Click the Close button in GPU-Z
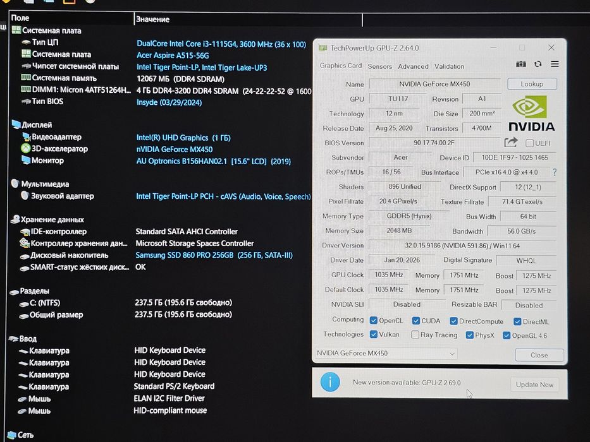The width and height of the screenshot is (590, 442). coord(539,355)
